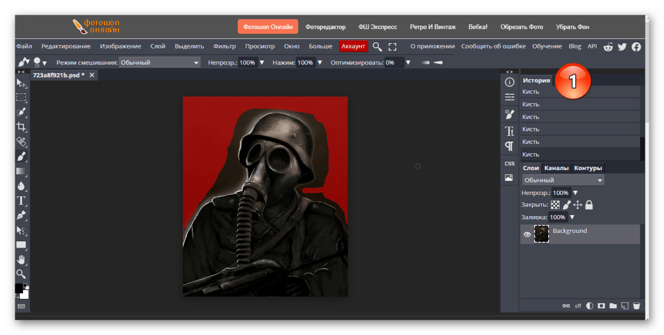Select the Zoom magnifier tool in toolbar
Image resolution: width=664 pixels, height=335 pixels.
[x=21, y=274]
